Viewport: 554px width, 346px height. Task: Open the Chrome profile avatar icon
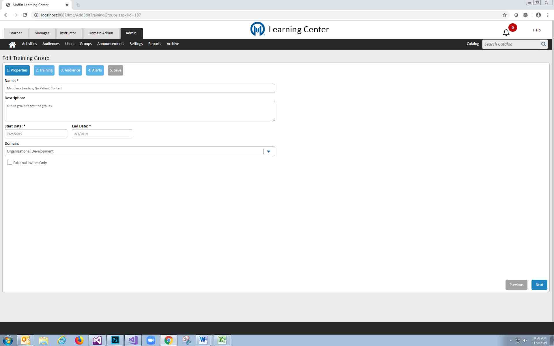point(538,15)
